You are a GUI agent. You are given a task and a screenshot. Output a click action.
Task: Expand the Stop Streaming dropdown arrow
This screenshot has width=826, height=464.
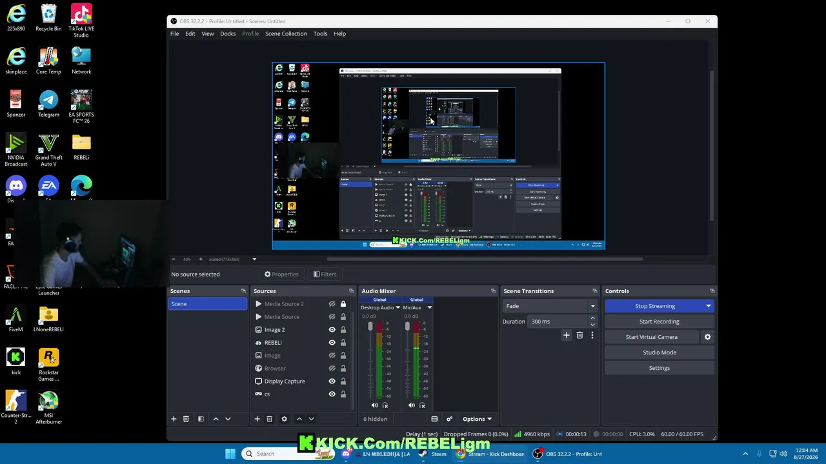709,306
